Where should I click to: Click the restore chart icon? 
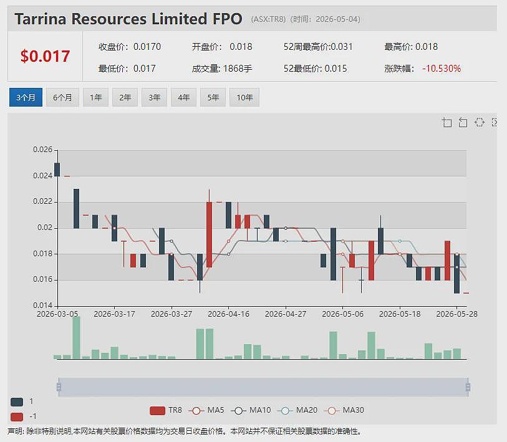(x=479, y=122)
